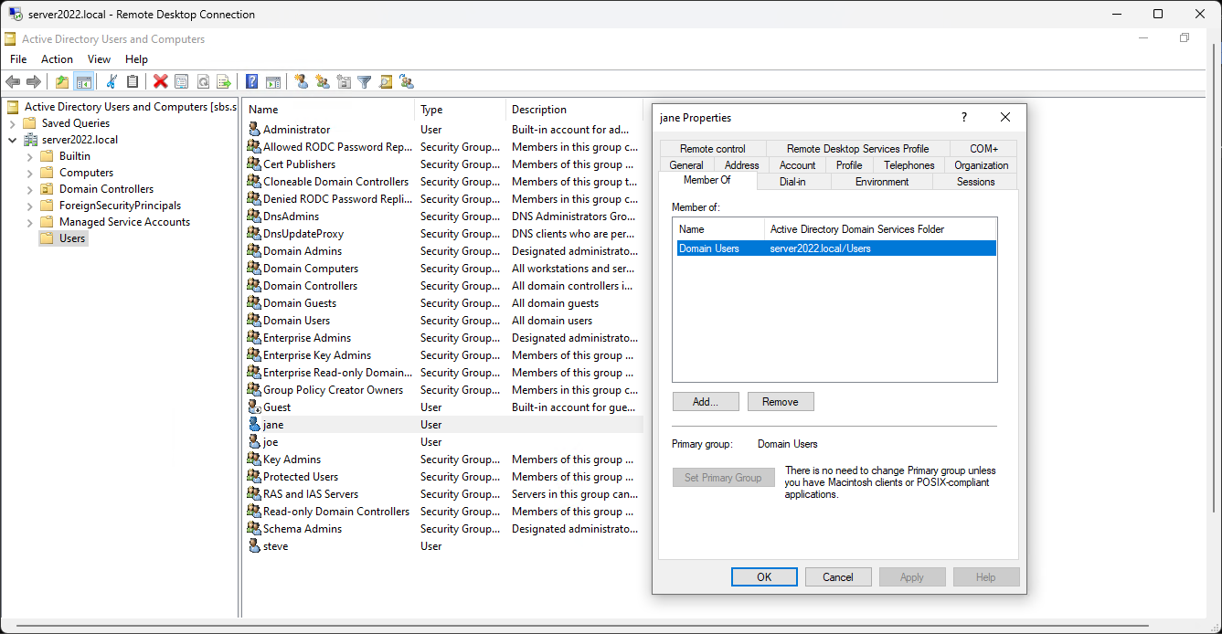
Task: Click the Create new user icon
Action: (x=301, y=82)
